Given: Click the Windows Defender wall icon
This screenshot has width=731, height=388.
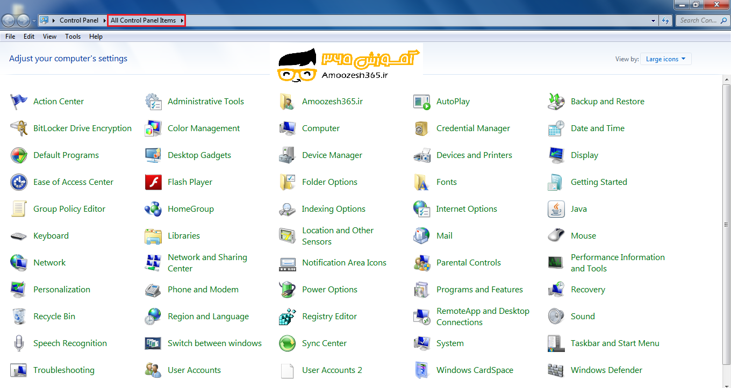Looking at the screenshot, I should pos(556,370).
